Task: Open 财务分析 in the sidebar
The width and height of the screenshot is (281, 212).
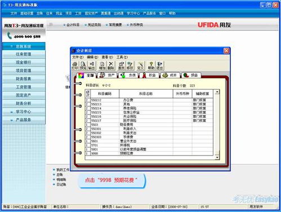Action: click(x=24, y=103)
